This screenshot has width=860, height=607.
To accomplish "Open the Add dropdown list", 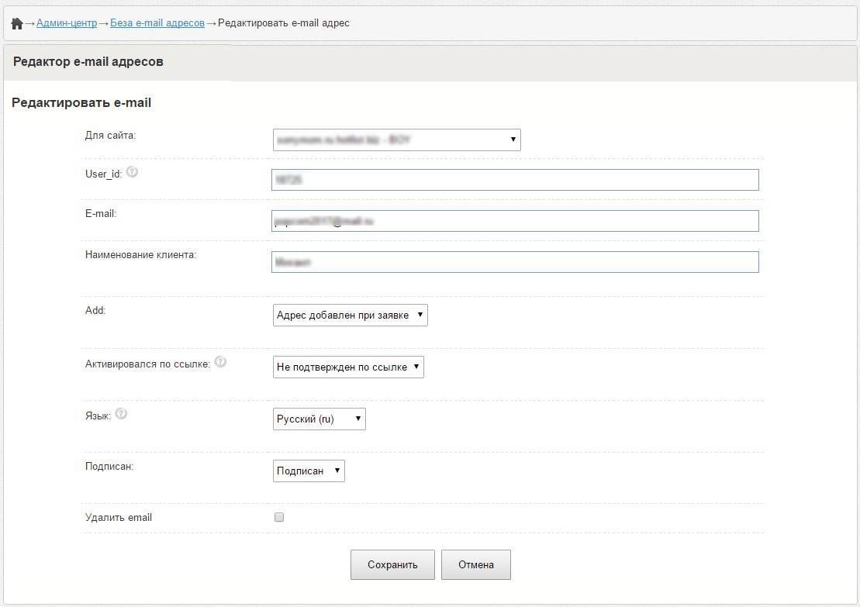I will [350, 315].
